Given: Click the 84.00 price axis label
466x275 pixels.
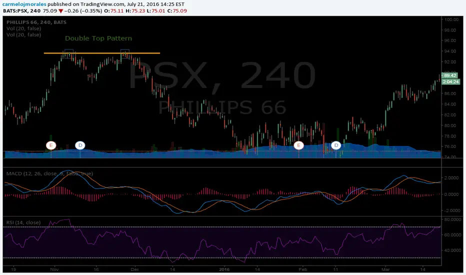Looking at the screenshot, I should pos(450,104).
